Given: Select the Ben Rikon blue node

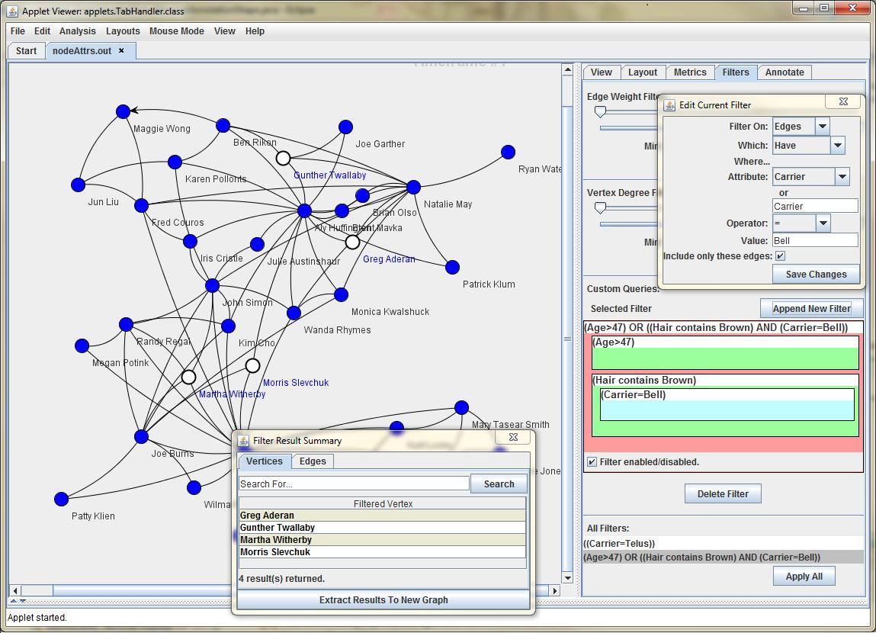Looking at the screenshot, I should (223, 125).
